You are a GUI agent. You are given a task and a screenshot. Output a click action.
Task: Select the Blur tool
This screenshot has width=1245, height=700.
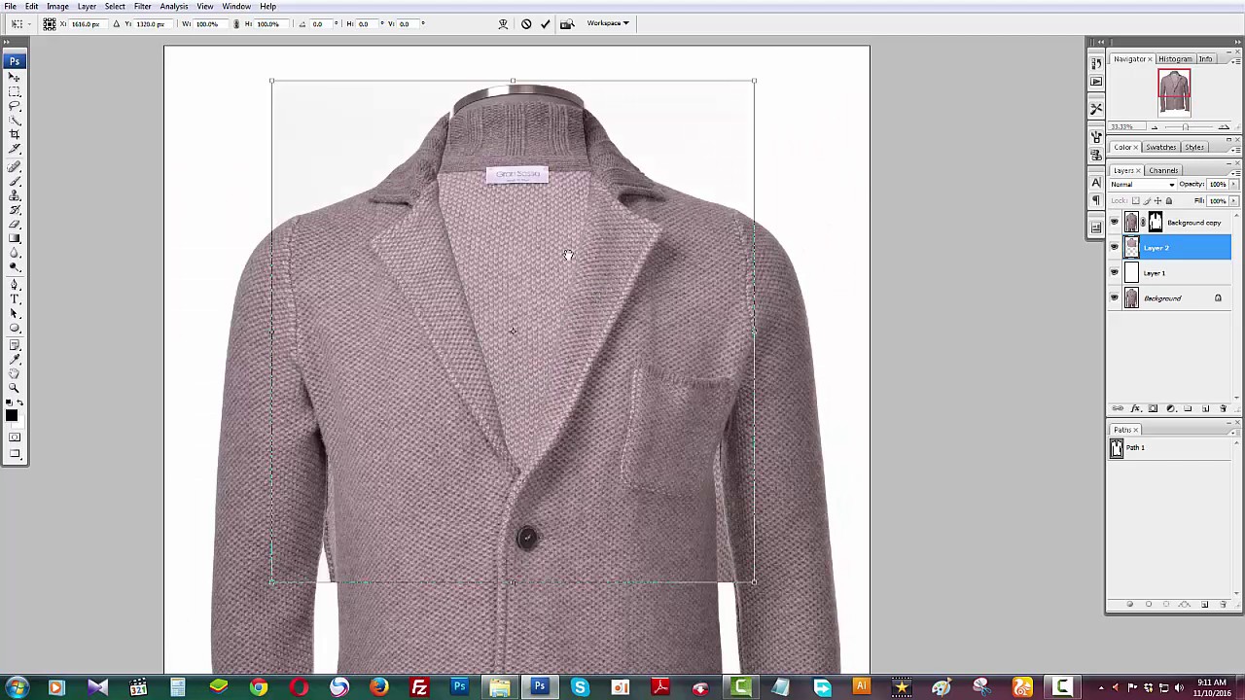[15, 253]
